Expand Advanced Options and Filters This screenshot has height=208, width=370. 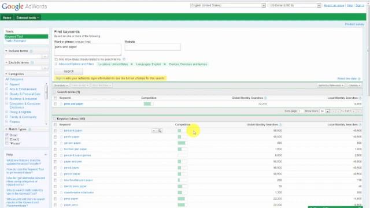point(76,64)
